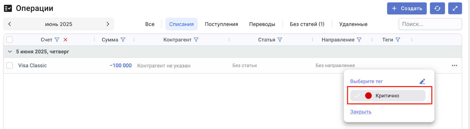Click the expand to fullscreen icon
Screen dimensions: 470x129
tap(455, 8)
